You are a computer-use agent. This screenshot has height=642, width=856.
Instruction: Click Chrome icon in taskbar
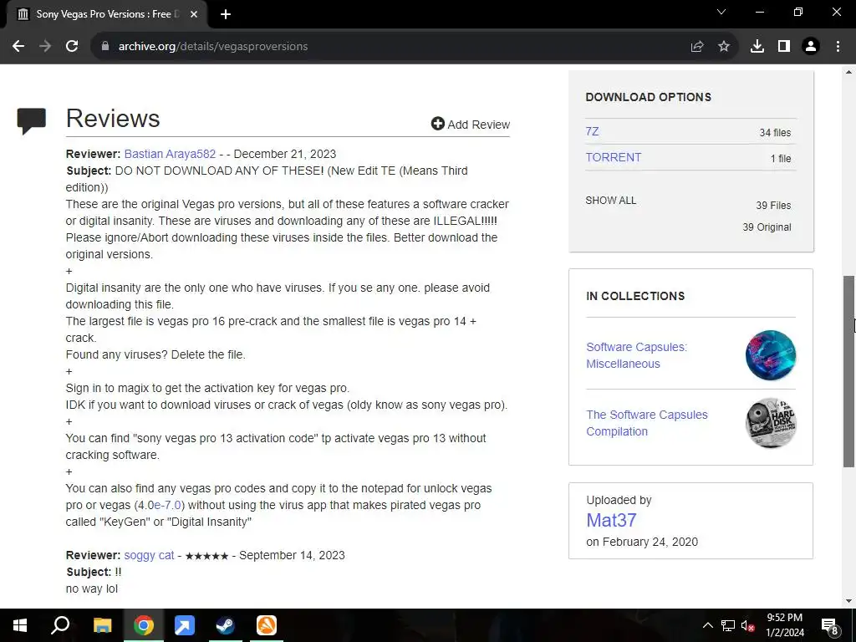point(144,625)
